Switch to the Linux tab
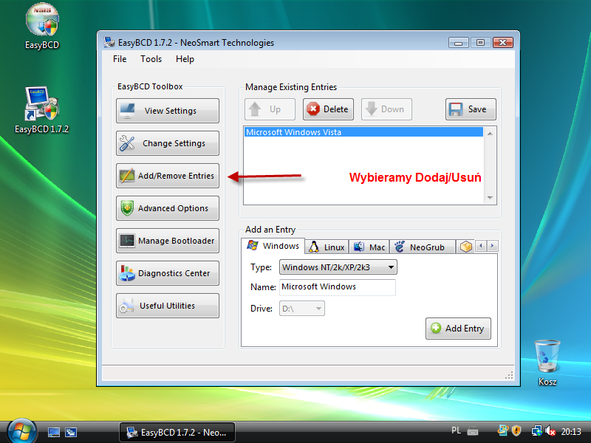591x443 pixels. pos(327,247)
